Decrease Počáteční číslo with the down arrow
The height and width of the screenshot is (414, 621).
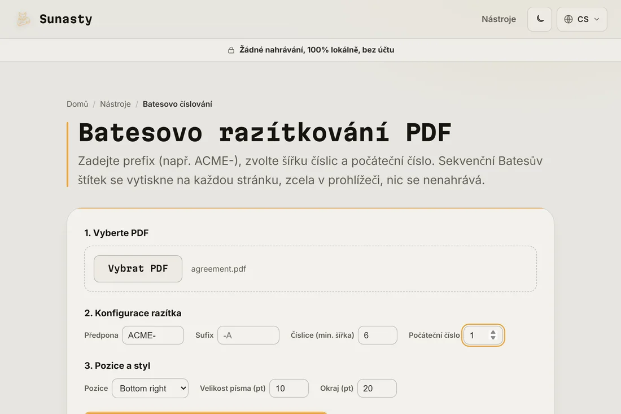pos(493,338)
